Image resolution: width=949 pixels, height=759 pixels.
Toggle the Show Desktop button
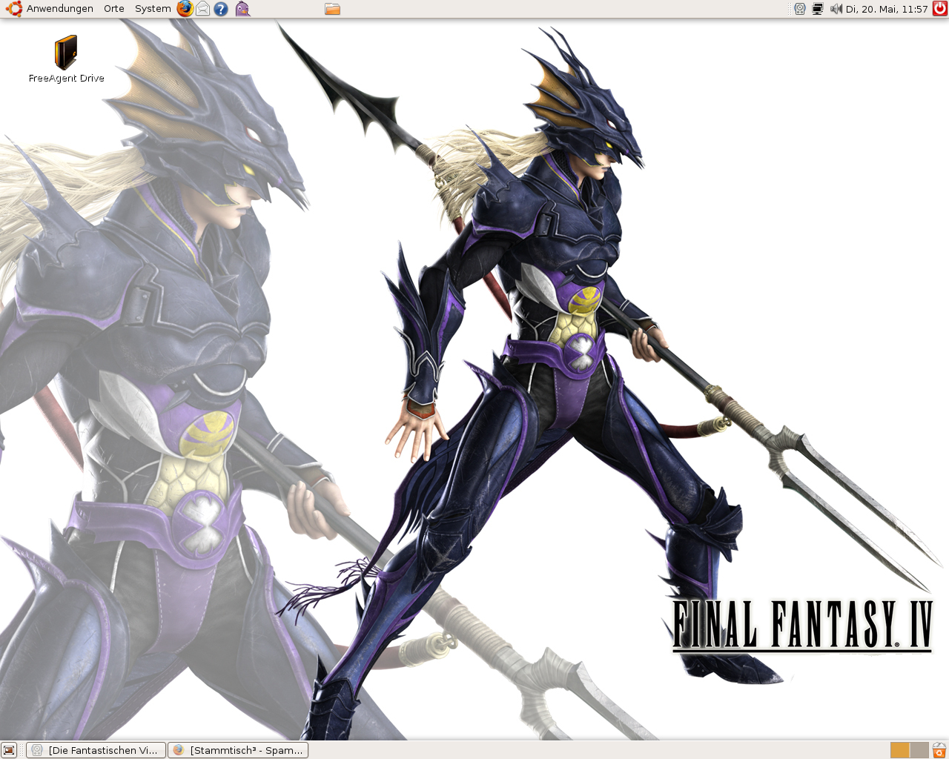pos(9,750)
